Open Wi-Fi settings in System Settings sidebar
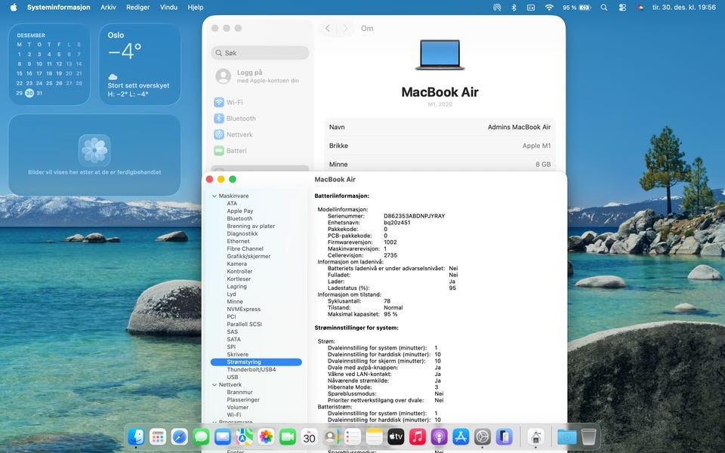The image size is (725, 453). (x=234, y=102)
